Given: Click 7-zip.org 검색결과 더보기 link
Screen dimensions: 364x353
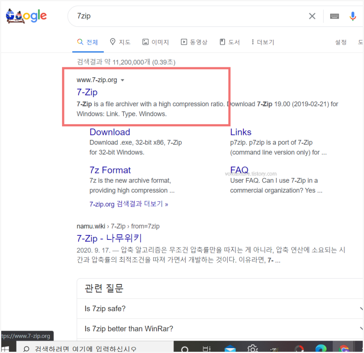Looking at the screenshot, I should point(128,204).
